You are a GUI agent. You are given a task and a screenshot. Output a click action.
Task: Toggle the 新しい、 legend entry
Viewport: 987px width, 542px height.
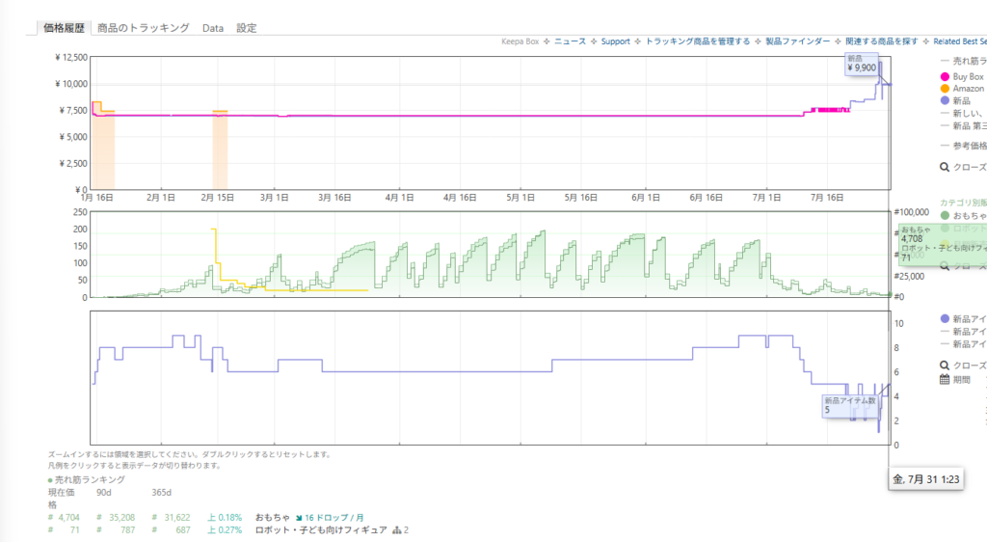coord(968,113)
